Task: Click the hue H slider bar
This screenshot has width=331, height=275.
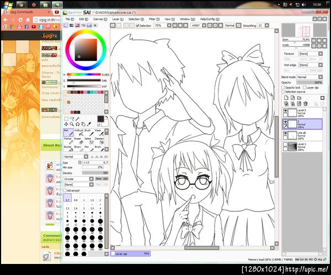Action: (x=84, y=75)
